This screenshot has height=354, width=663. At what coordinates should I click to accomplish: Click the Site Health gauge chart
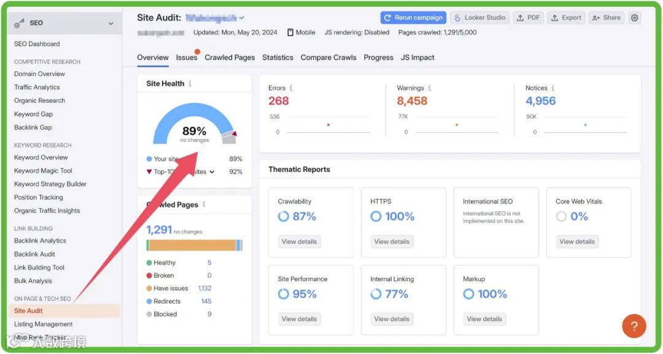click(194, 124)
